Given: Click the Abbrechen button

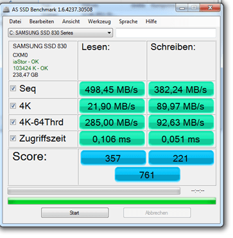Looking at the screenshot, I should point(157,213).
